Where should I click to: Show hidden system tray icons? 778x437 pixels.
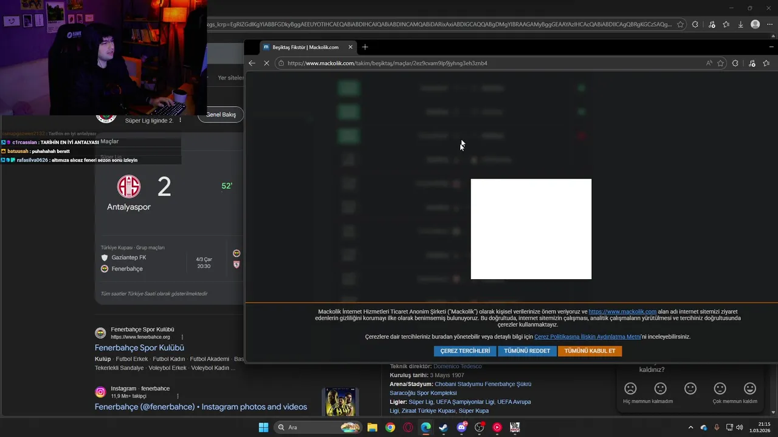(691, 427)
